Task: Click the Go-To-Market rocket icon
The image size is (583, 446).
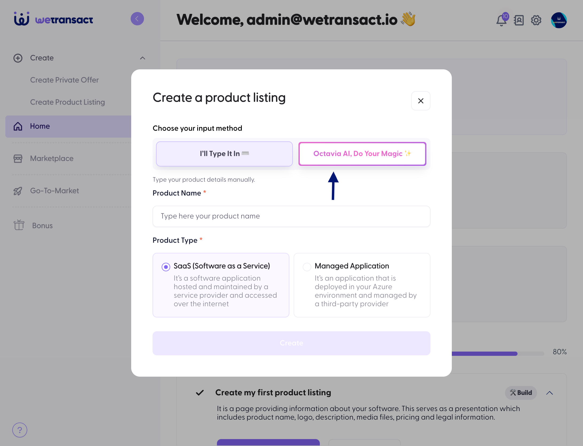Action: point(18,191)
